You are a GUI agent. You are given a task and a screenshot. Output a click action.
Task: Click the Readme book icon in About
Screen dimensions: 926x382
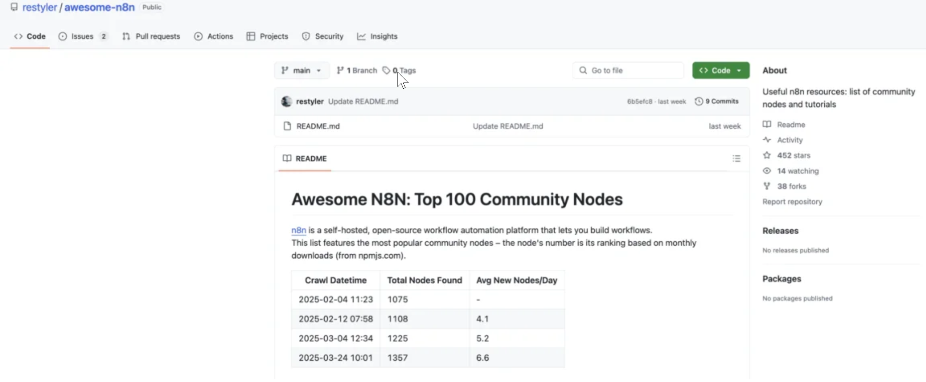767,124
